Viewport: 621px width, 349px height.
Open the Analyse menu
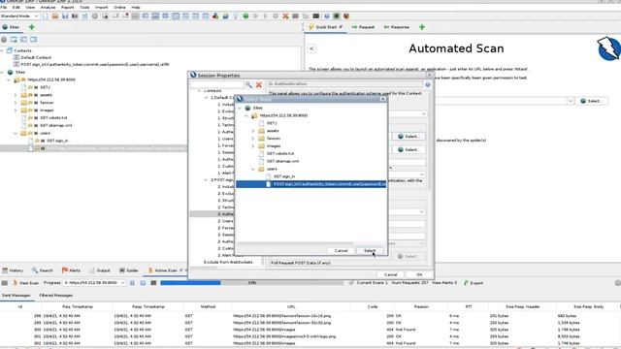pyautogui.click(x=48, y=7)
